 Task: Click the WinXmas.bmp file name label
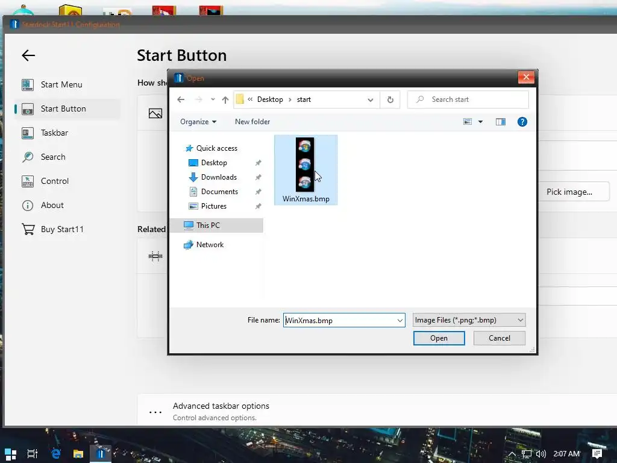click(305, 199)
